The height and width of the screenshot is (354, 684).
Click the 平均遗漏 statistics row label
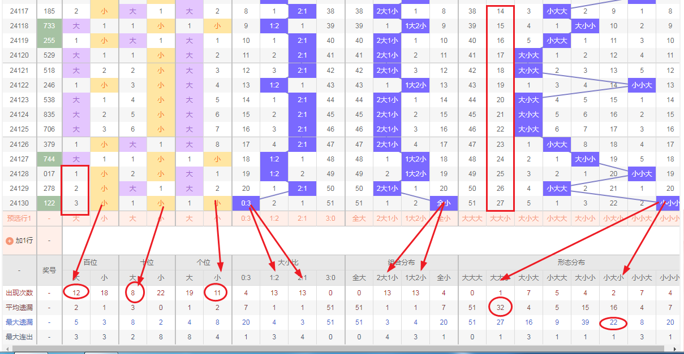[19, 308]
